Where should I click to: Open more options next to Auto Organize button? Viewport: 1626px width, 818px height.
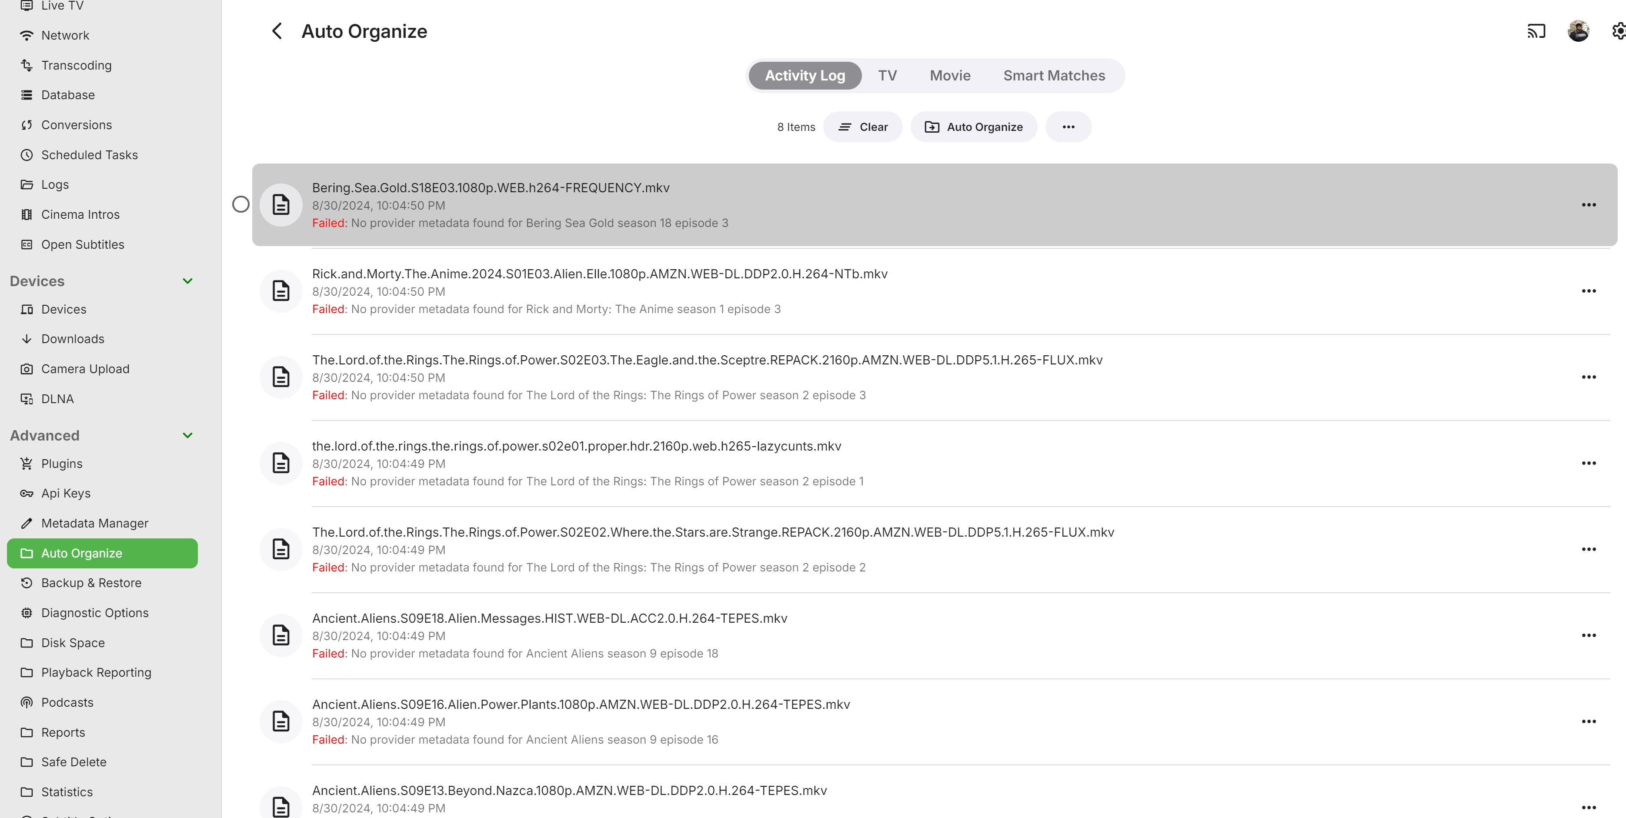(1068, 127)
